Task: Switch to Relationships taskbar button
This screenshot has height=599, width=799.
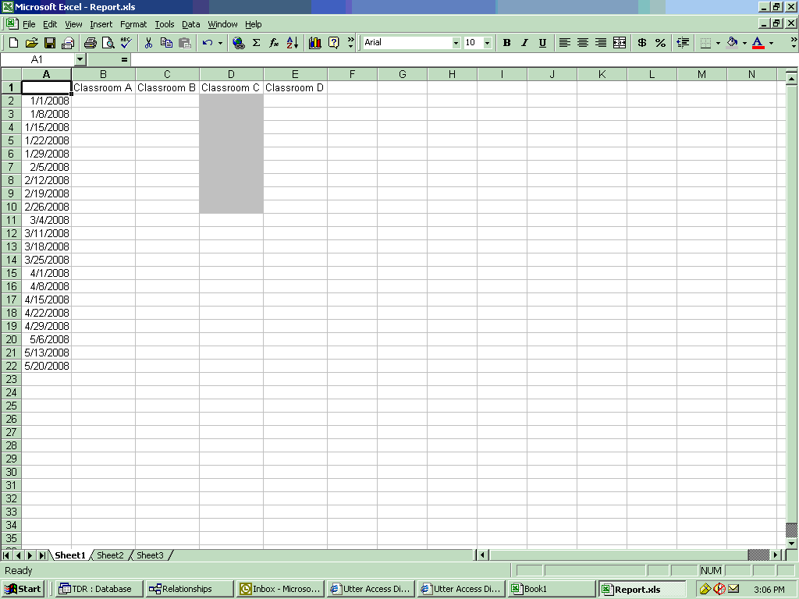Action: tap(189, 589)
